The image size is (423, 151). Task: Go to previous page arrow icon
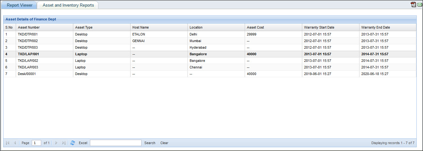click(x=15, y=143)
